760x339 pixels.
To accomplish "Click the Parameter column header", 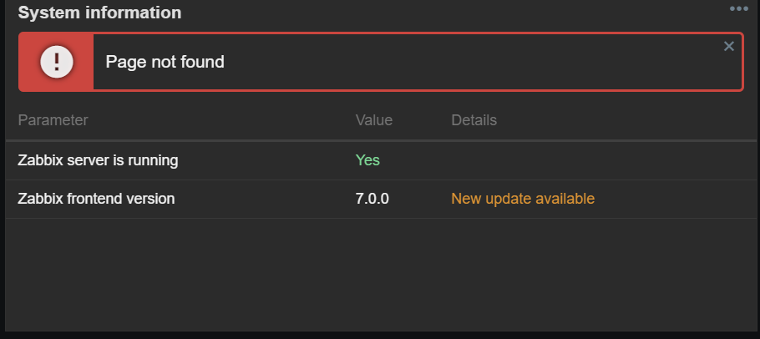I will click(x=53, y=120).
